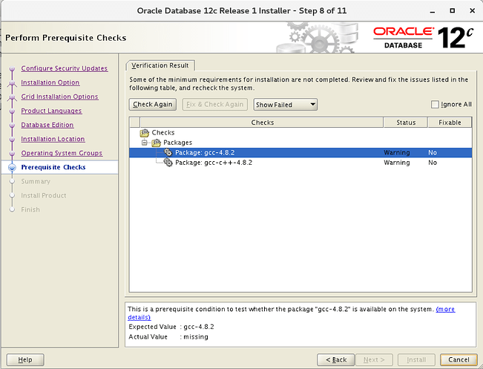Enable the Ignore All checkbox
Image resolution: width=483 pixels, height=369 pixels.
point(435,105)
